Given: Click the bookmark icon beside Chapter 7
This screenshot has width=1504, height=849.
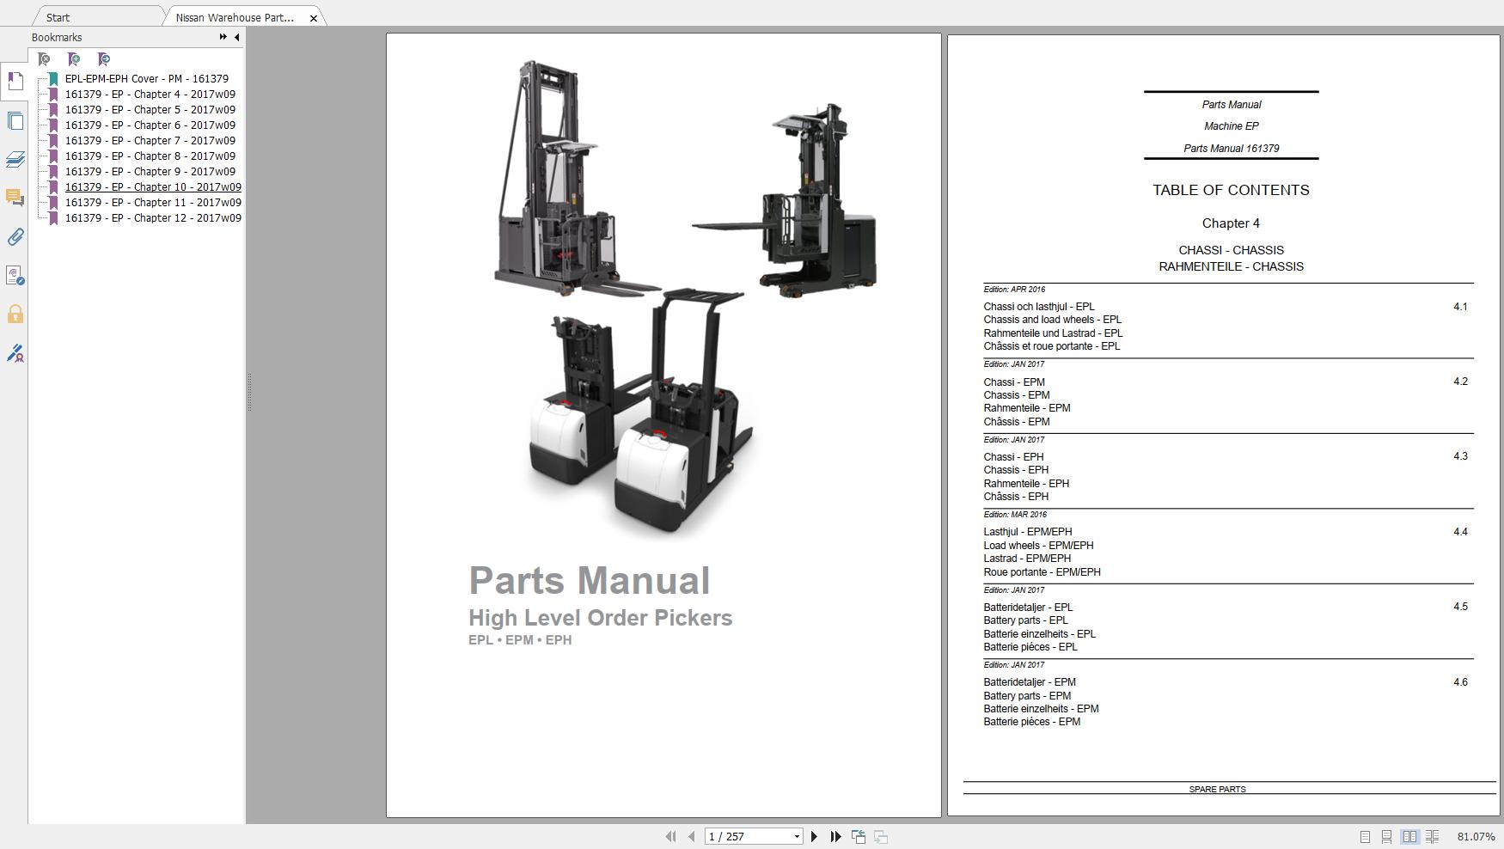Looking at the screenshot, I should pos(53,141).
